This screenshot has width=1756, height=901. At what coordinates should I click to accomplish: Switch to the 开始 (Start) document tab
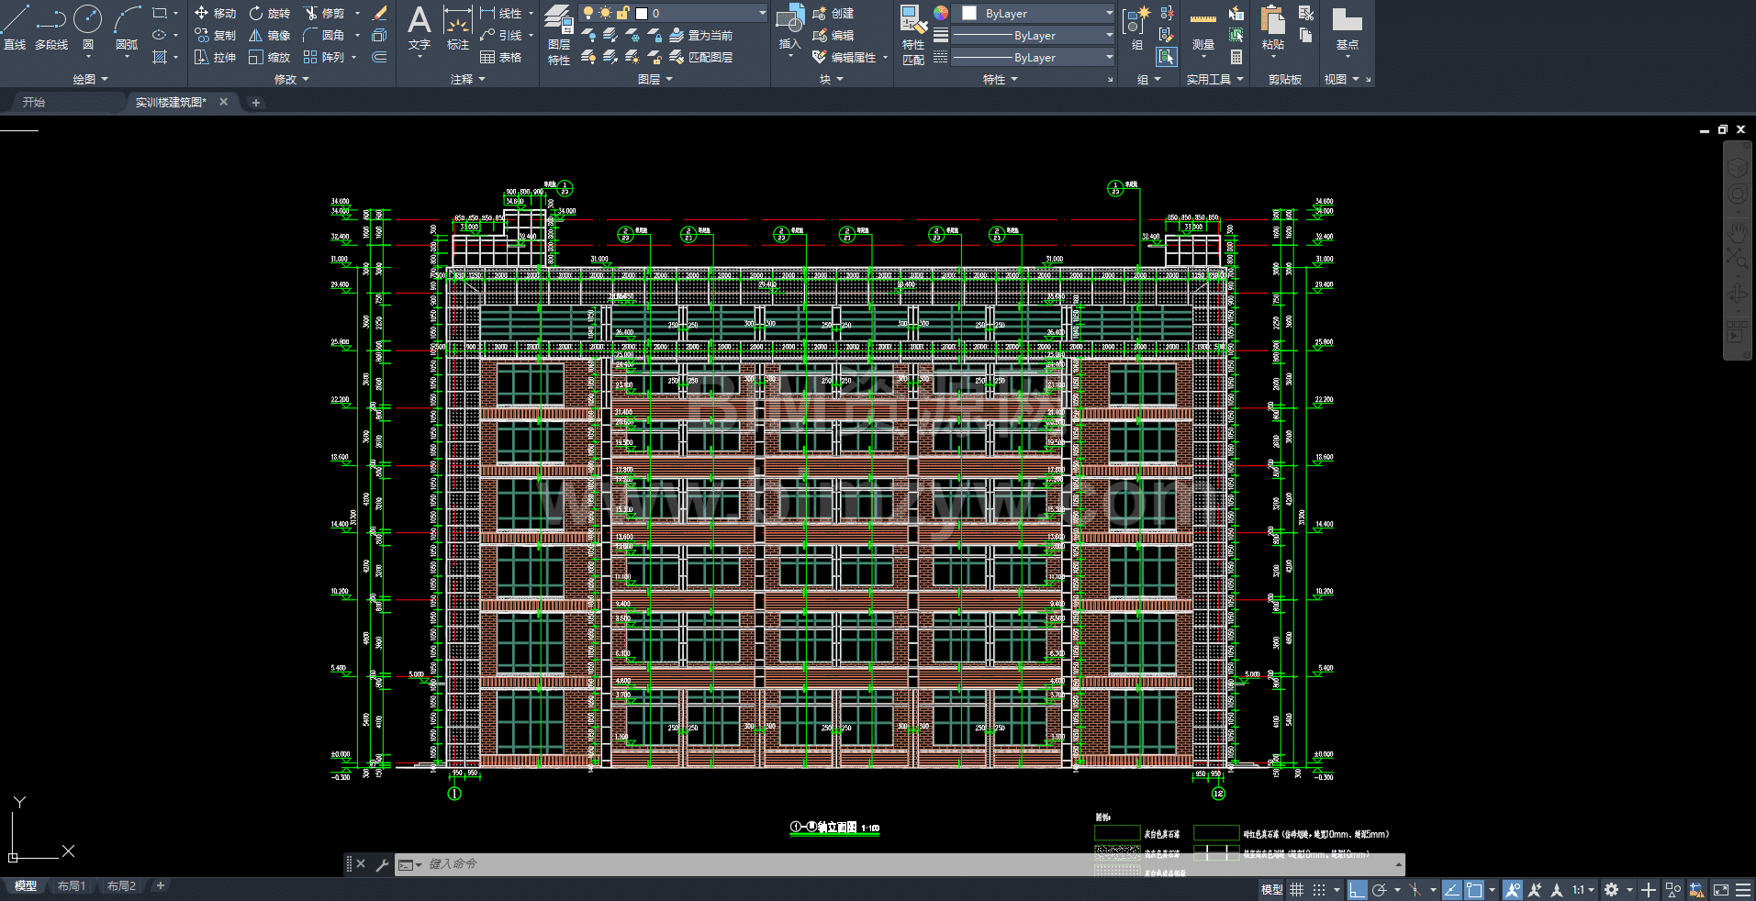[34, 102]
